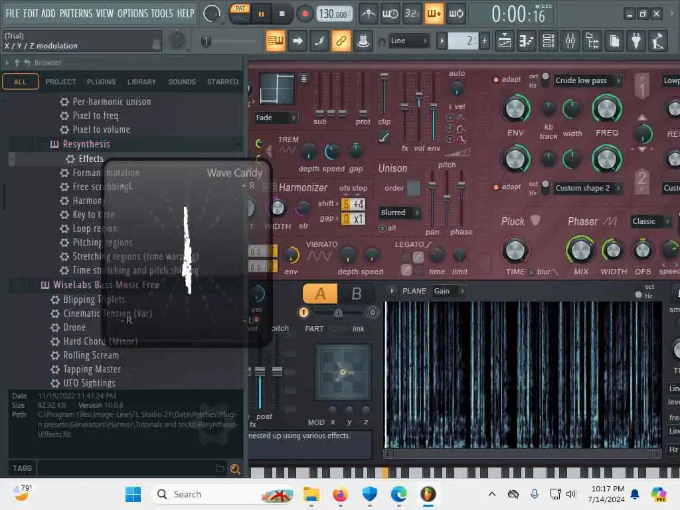Enable the Unison alt option
Screen dimensions: 680x510
click(382, 228)
